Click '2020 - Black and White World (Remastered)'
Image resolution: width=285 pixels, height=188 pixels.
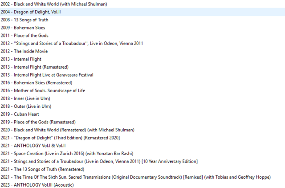[x=67, y=130]
